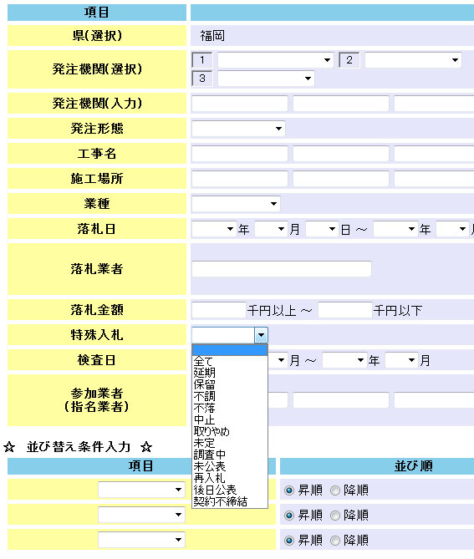Click the 落札金額 minimum amount field
The width and height of the screenshot is (474, 559).
(x=219, y=310)
